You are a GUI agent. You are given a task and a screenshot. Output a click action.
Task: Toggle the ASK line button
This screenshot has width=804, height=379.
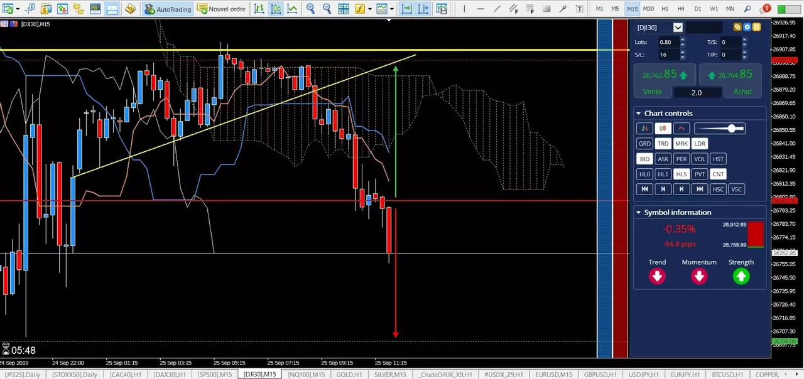click(663, 159)
